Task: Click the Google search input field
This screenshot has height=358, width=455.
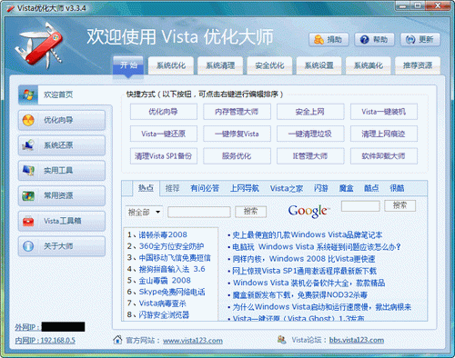Action: point(360,206)
